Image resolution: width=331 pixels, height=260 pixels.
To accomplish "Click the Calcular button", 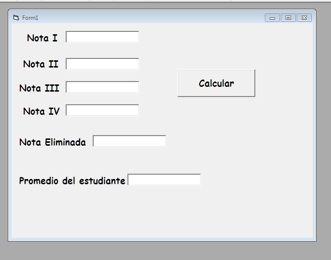I will [x=216, y=83].
